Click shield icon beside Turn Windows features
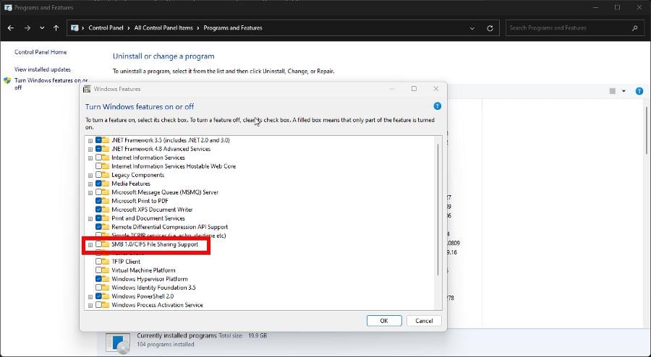 (7, 80)
